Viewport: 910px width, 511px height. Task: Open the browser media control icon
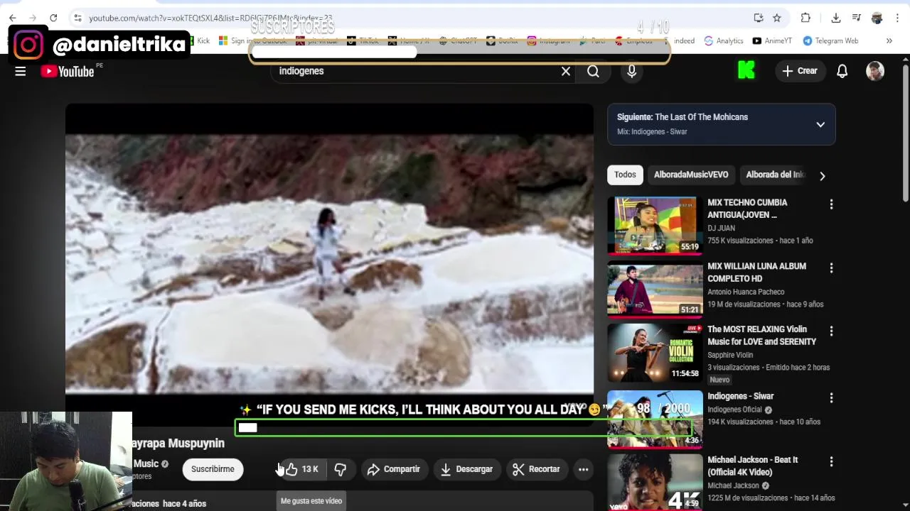pos(857,18)
